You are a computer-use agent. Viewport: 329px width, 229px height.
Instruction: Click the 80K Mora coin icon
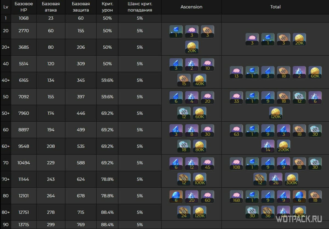[200, 146]
